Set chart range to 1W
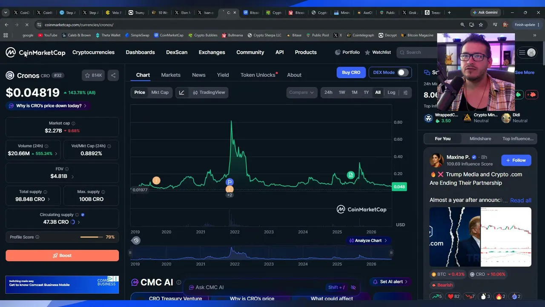 pos(342,93)
